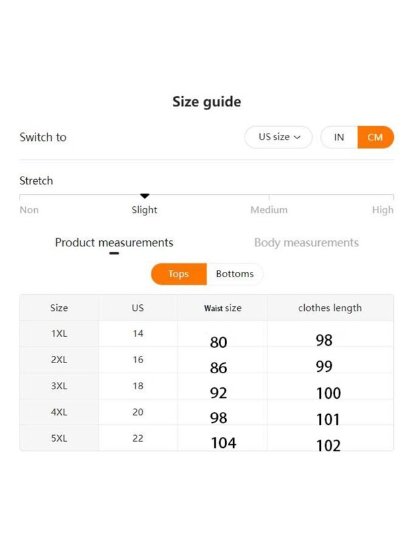Collapse the US size region menu
Viewport: 402px width, 537px height.
click(x=278, y=137)
